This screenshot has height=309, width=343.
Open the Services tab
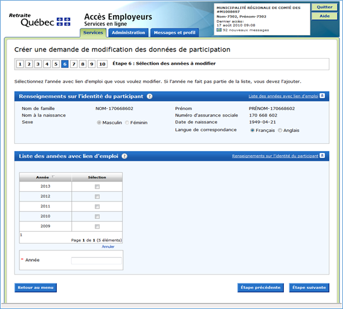pyautogui.click(x=93, y=33)
